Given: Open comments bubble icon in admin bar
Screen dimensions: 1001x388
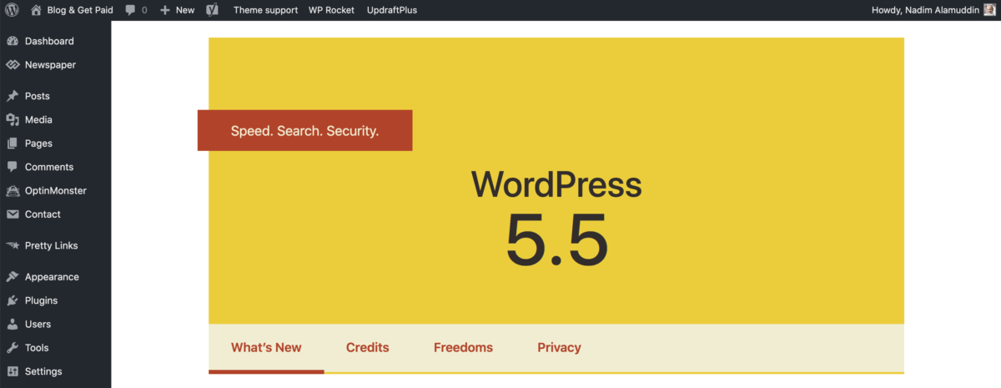Looking at the screenshot, I should click(130, 10).
